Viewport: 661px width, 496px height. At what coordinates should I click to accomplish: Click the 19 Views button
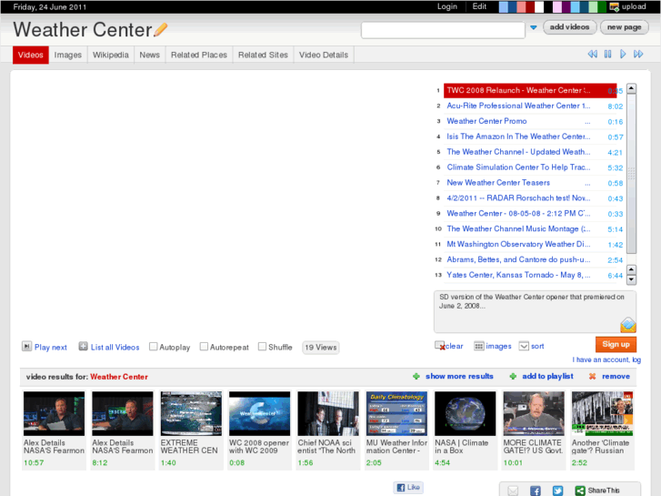click(x=321, y=348)
